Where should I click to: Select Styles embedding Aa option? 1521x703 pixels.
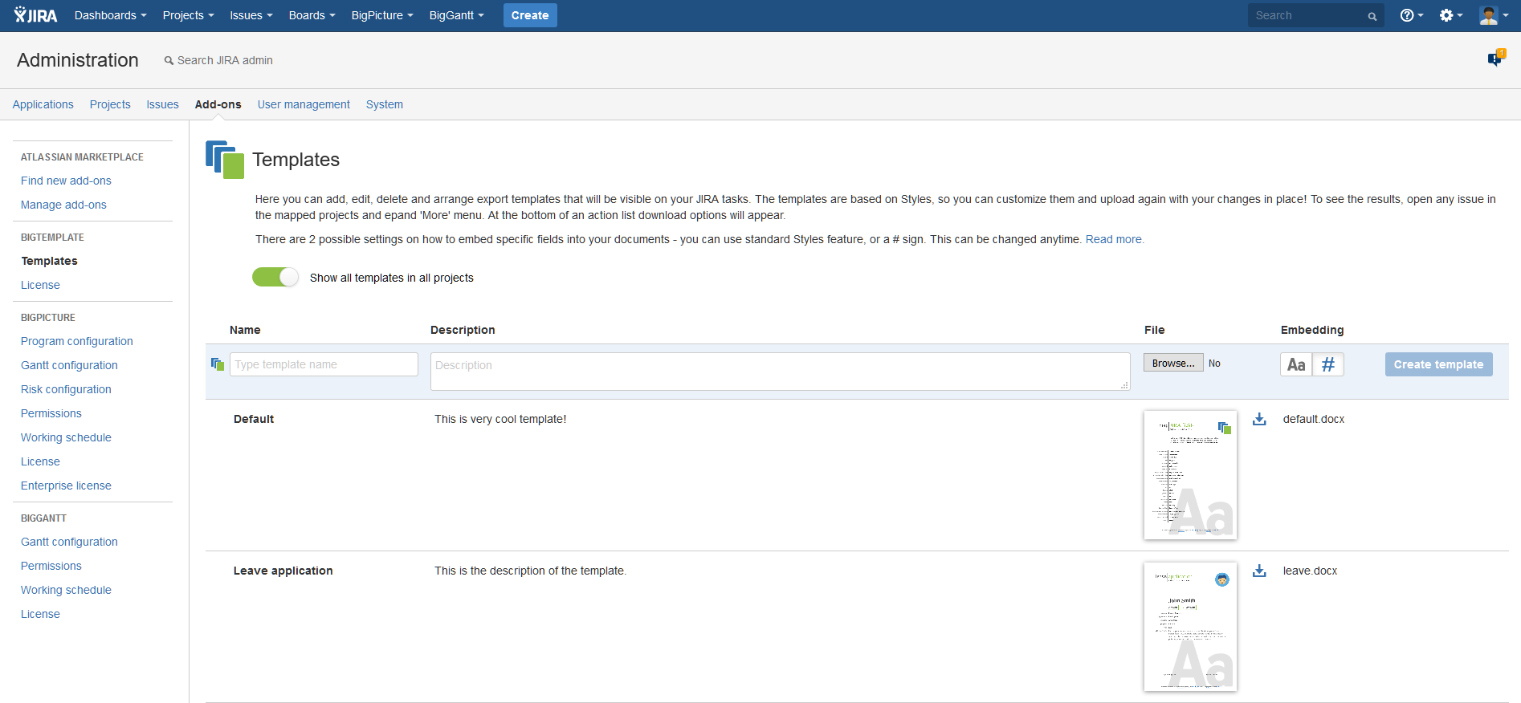pos(1296,364)
